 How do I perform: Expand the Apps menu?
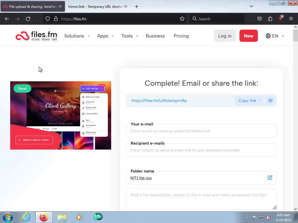105,36
